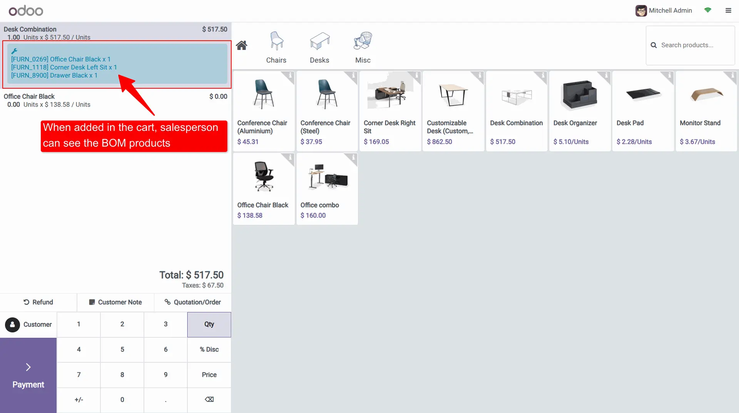Click the Customer person icon

12,325
